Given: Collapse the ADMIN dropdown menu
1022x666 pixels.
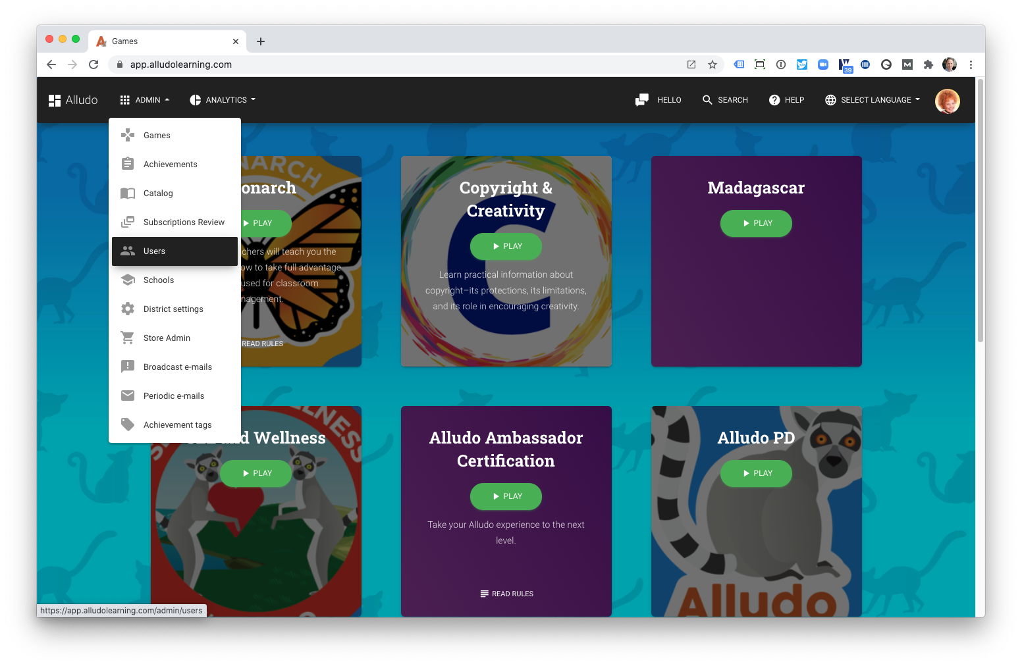Looking at the screenshot, I should [x=144, y=99].
